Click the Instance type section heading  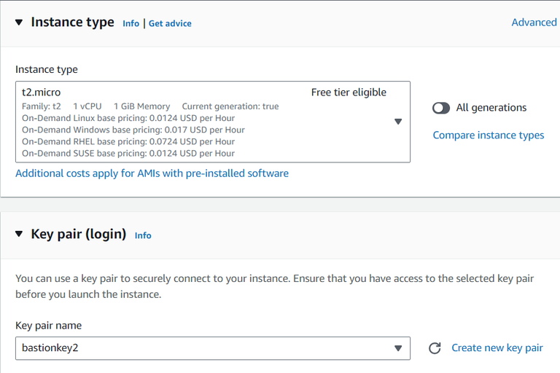pyautogui.click(x=72, y=23)
